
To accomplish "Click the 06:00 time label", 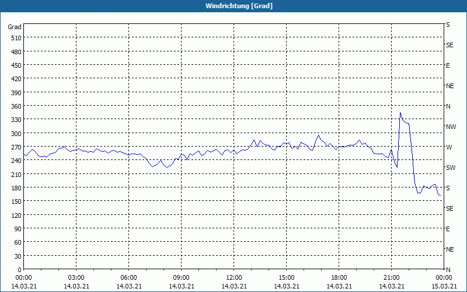I will click(x=128, y=278).
